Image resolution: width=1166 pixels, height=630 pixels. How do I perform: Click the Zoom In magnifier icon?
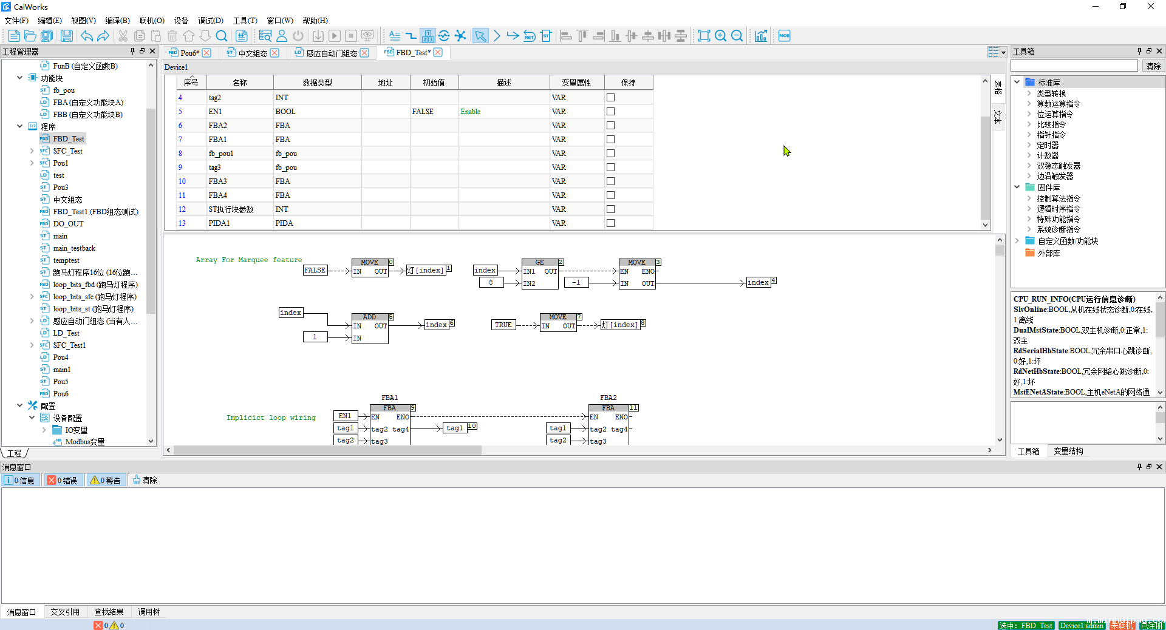720,36
